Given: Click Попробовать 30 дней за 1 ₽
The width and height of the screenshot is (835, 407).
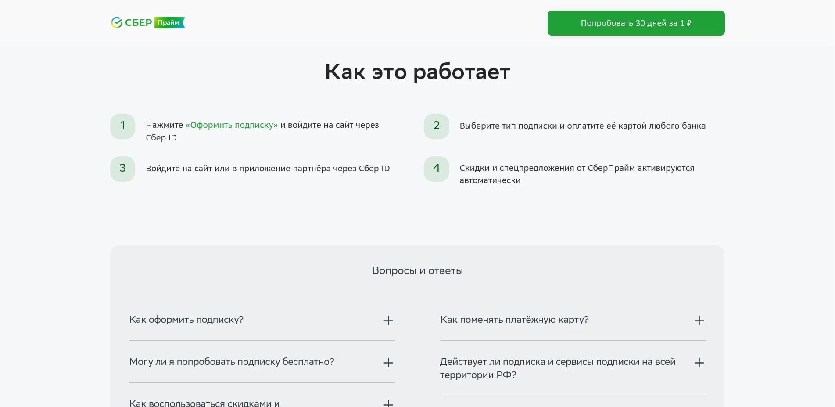Looking at the screenshot, I should 635,23.
